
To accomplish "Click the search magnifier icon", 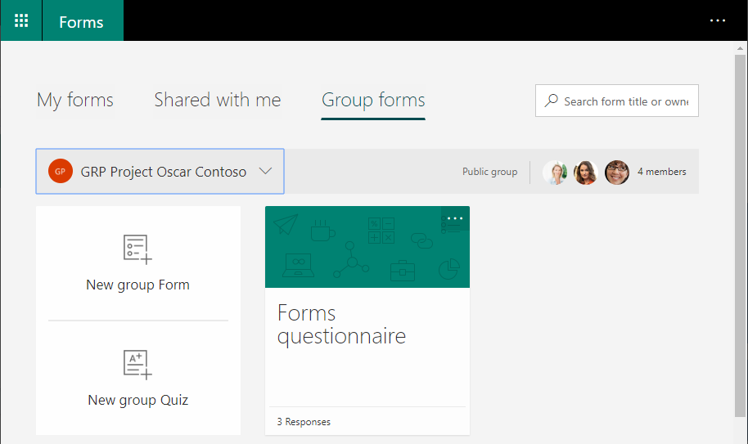I will tap(552, 101).
